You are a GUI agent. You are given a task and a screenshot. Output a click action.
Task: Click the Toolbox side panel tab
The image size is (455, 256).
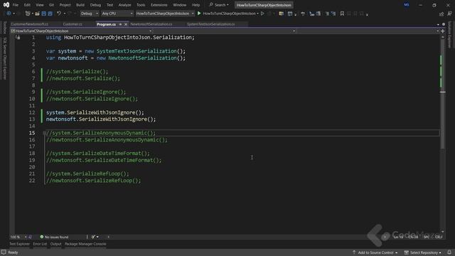point(4,27)
